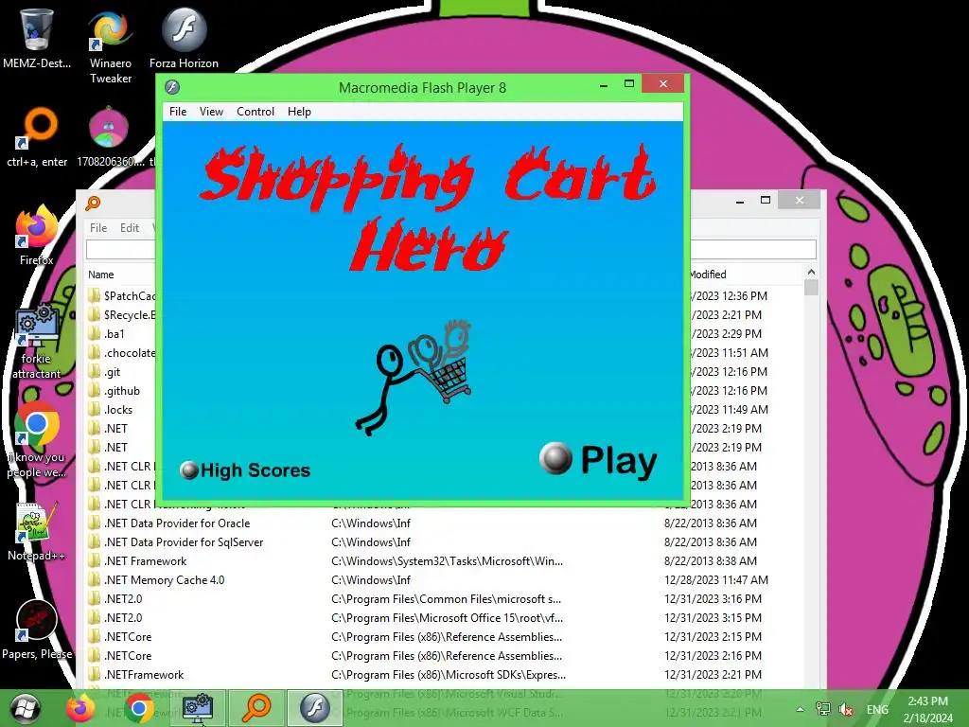Click the Windows Start button
Viewport: 969px width, 727px height.
point(26,708)
